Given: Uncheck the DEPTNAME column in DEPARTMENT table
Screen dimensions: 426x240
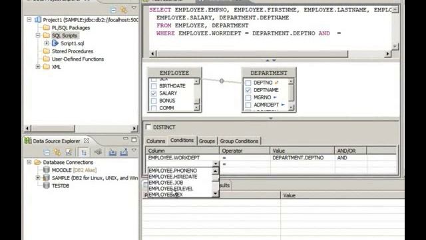Looking at the screenshot, I should (x=248, y=90).
